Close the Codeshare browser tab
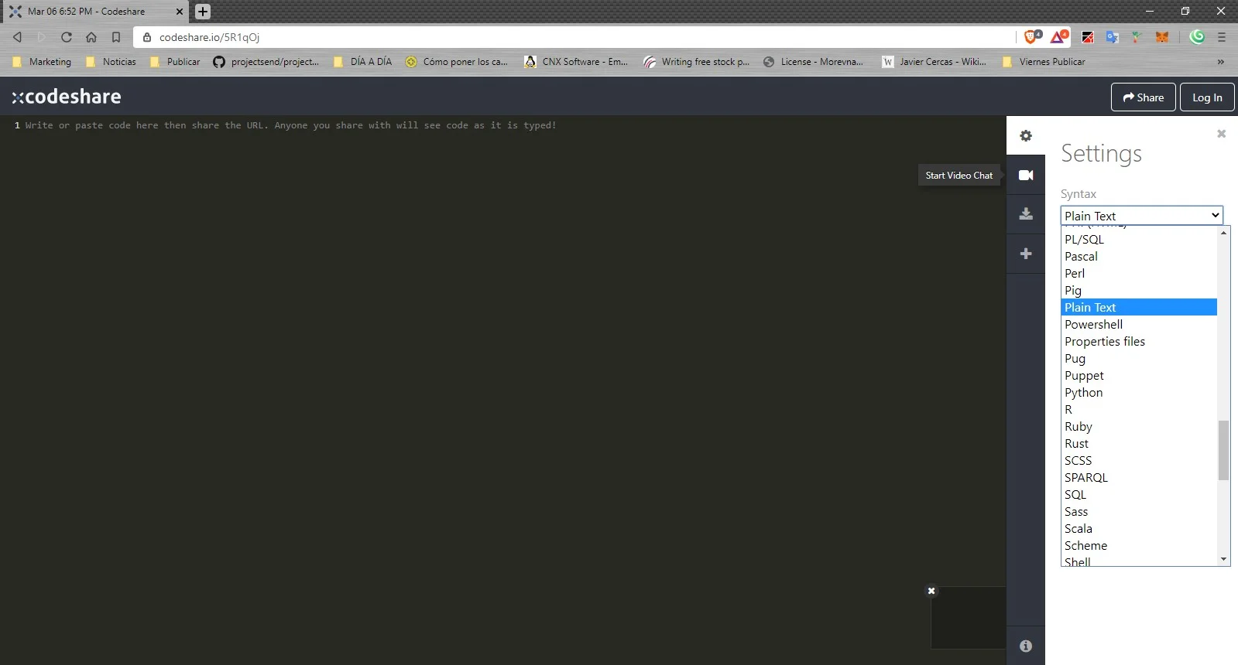The width and height of the screenshot is (1238, 665). (180, 12)
